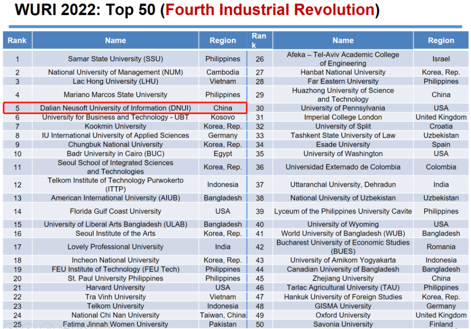
Task: Click the Savonia University entry
Action: pos(343,324)
